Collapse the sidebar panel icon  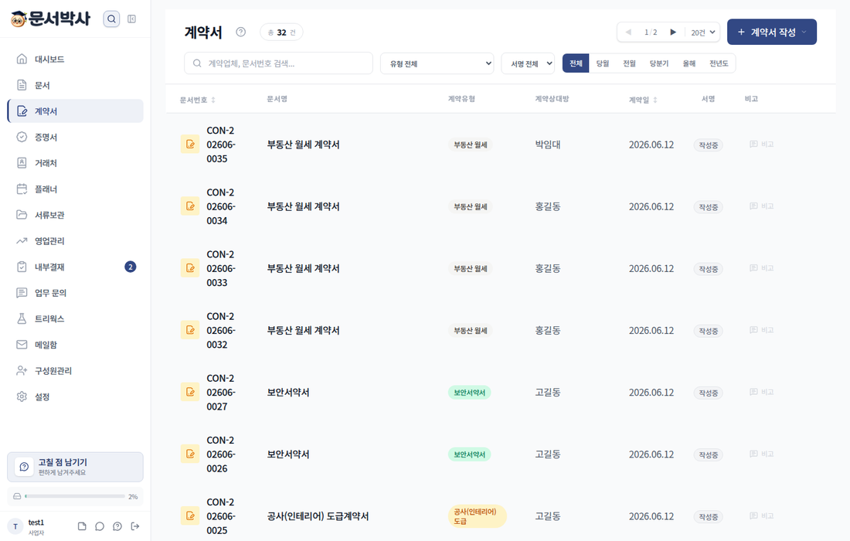[x=131, y=19]
